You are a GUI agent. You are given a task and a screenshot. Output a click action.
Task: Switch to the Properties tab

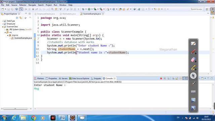coord(51,78)
